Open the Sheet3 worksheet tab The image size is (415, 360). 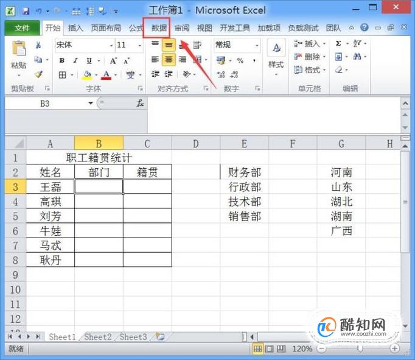point(133,337)
